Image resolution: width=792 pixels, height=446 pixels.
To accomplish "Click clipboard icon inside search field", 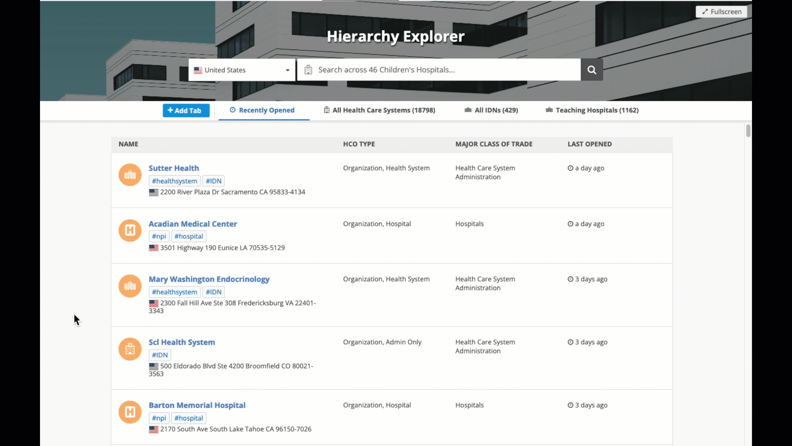I will 308,70.
